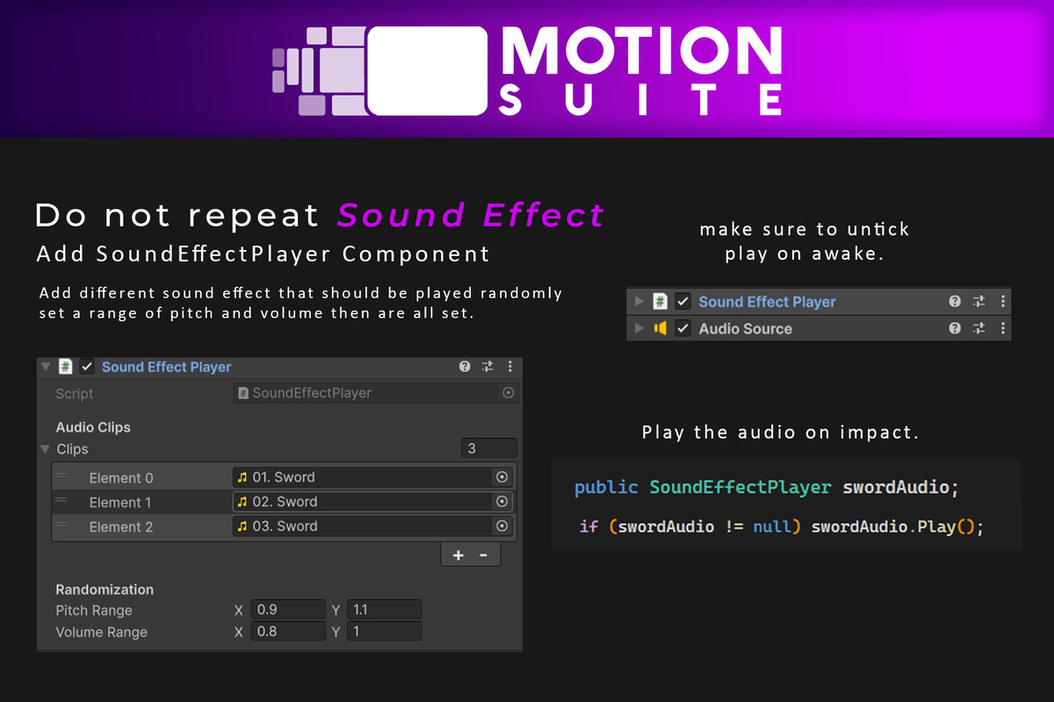Remove a clip with the minus button
This screenshot has width=1054, height=702.
click(x=483, y=555)
